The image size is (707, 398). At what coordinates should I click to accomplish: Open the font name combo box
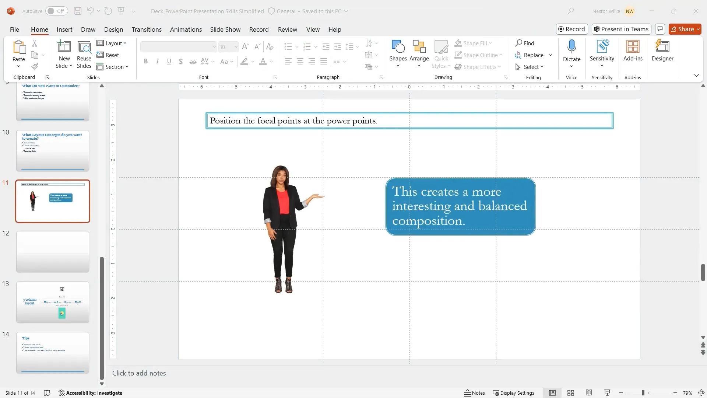[179, 47]
